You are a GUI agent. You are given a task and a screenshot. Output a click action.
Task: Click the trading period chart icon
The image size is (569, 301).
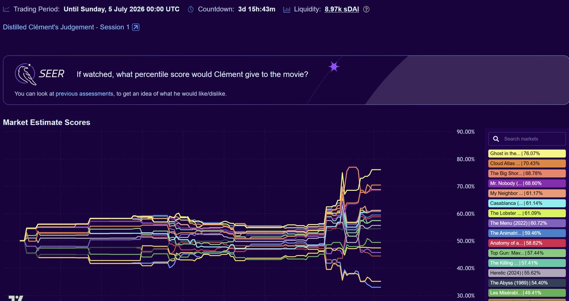tap(6, 9)
